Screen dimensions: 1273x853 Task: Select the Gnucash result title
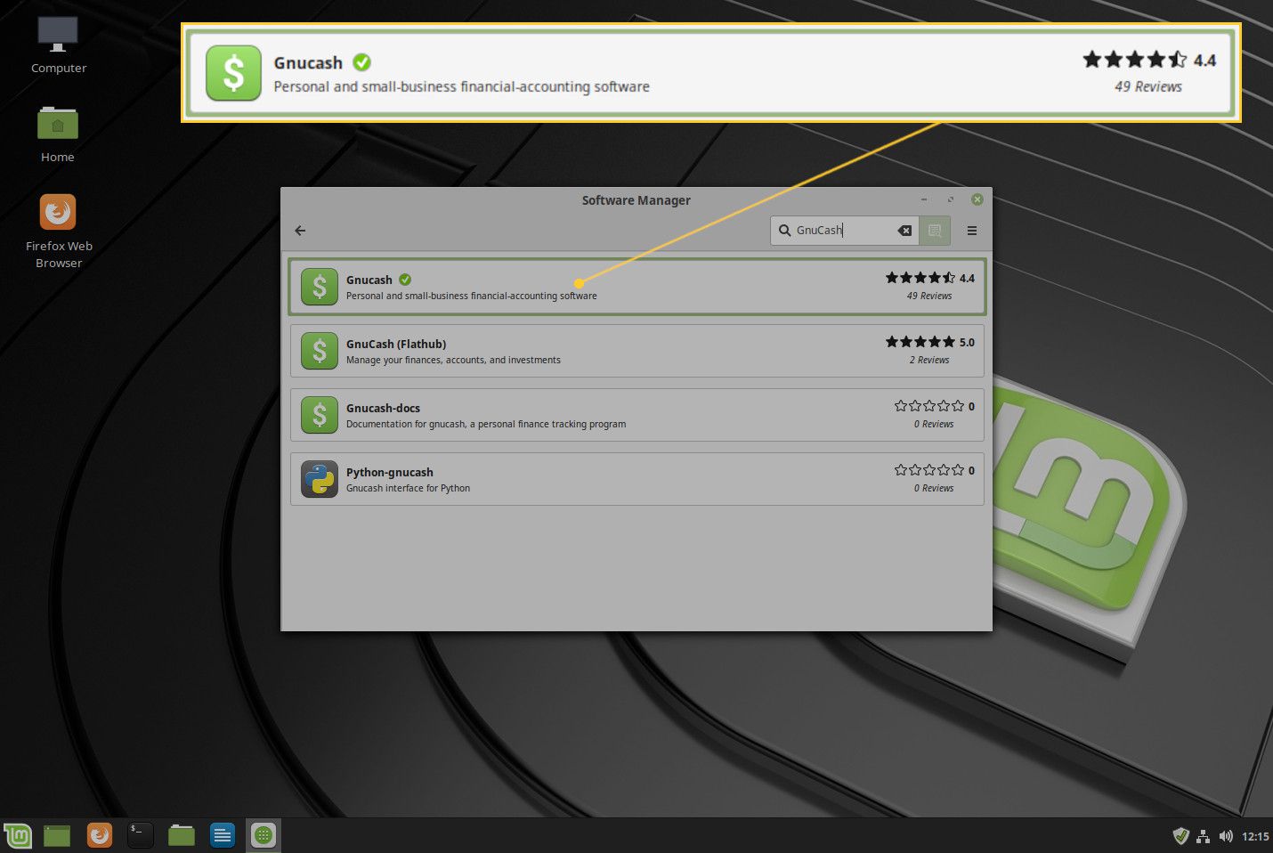click(x=369, y=280)
